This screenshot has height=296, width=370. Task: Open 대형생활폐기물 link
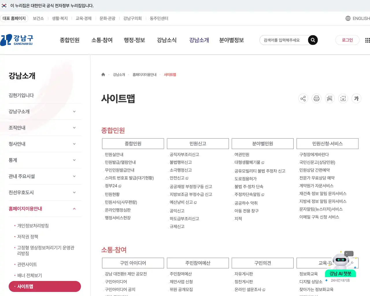(249, 162)
